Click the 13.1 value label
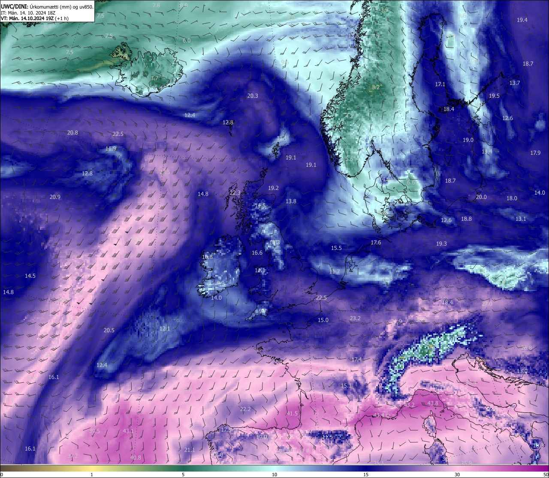549x478 pixels. tap(520, 219)
